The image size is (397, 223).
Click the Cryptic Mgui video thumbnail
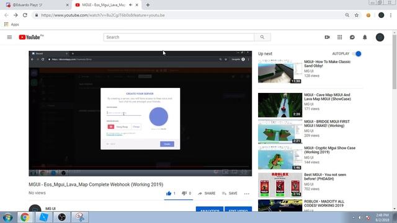pyautogui.click(x=280, y=159)
